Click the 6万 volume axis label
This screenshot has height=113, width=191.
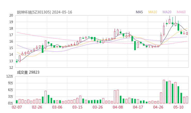tap(11, 90)
